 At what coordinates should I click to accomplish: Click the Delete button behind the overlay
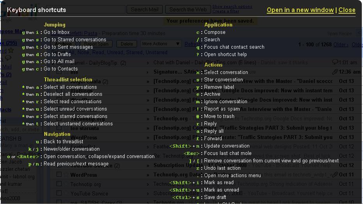pos(127,44)
